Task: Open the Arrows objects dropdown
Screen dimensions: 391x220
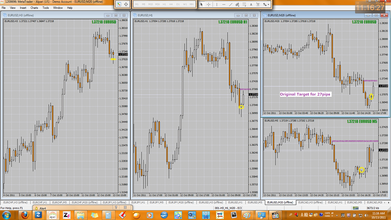Action: pyautogui.click(x=266, y=5)
